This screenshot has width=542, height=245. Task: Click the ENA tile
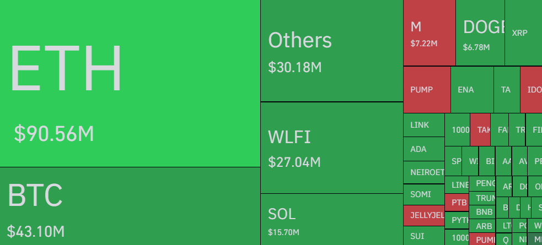point(471,90)
